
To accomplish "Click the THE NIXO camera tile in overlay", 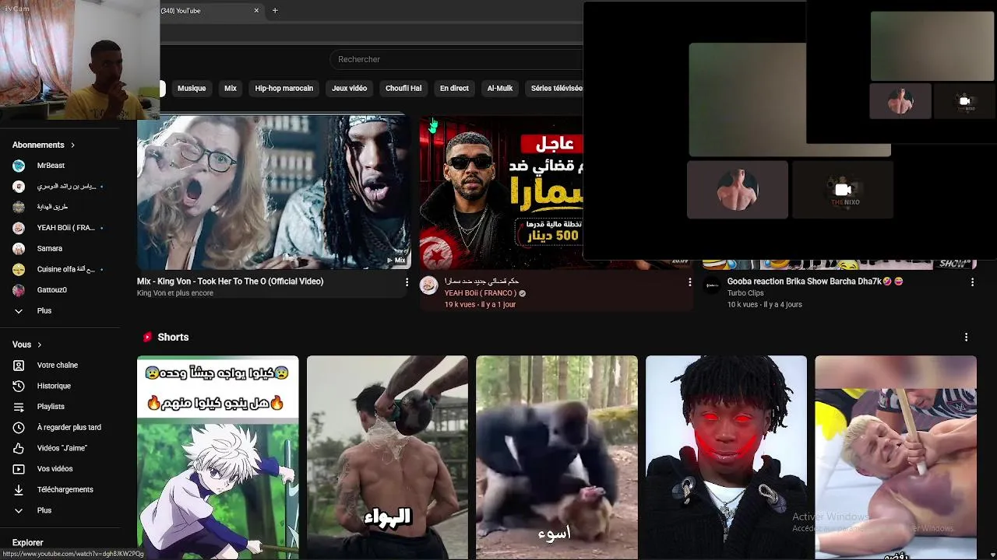I will point(843,190).
